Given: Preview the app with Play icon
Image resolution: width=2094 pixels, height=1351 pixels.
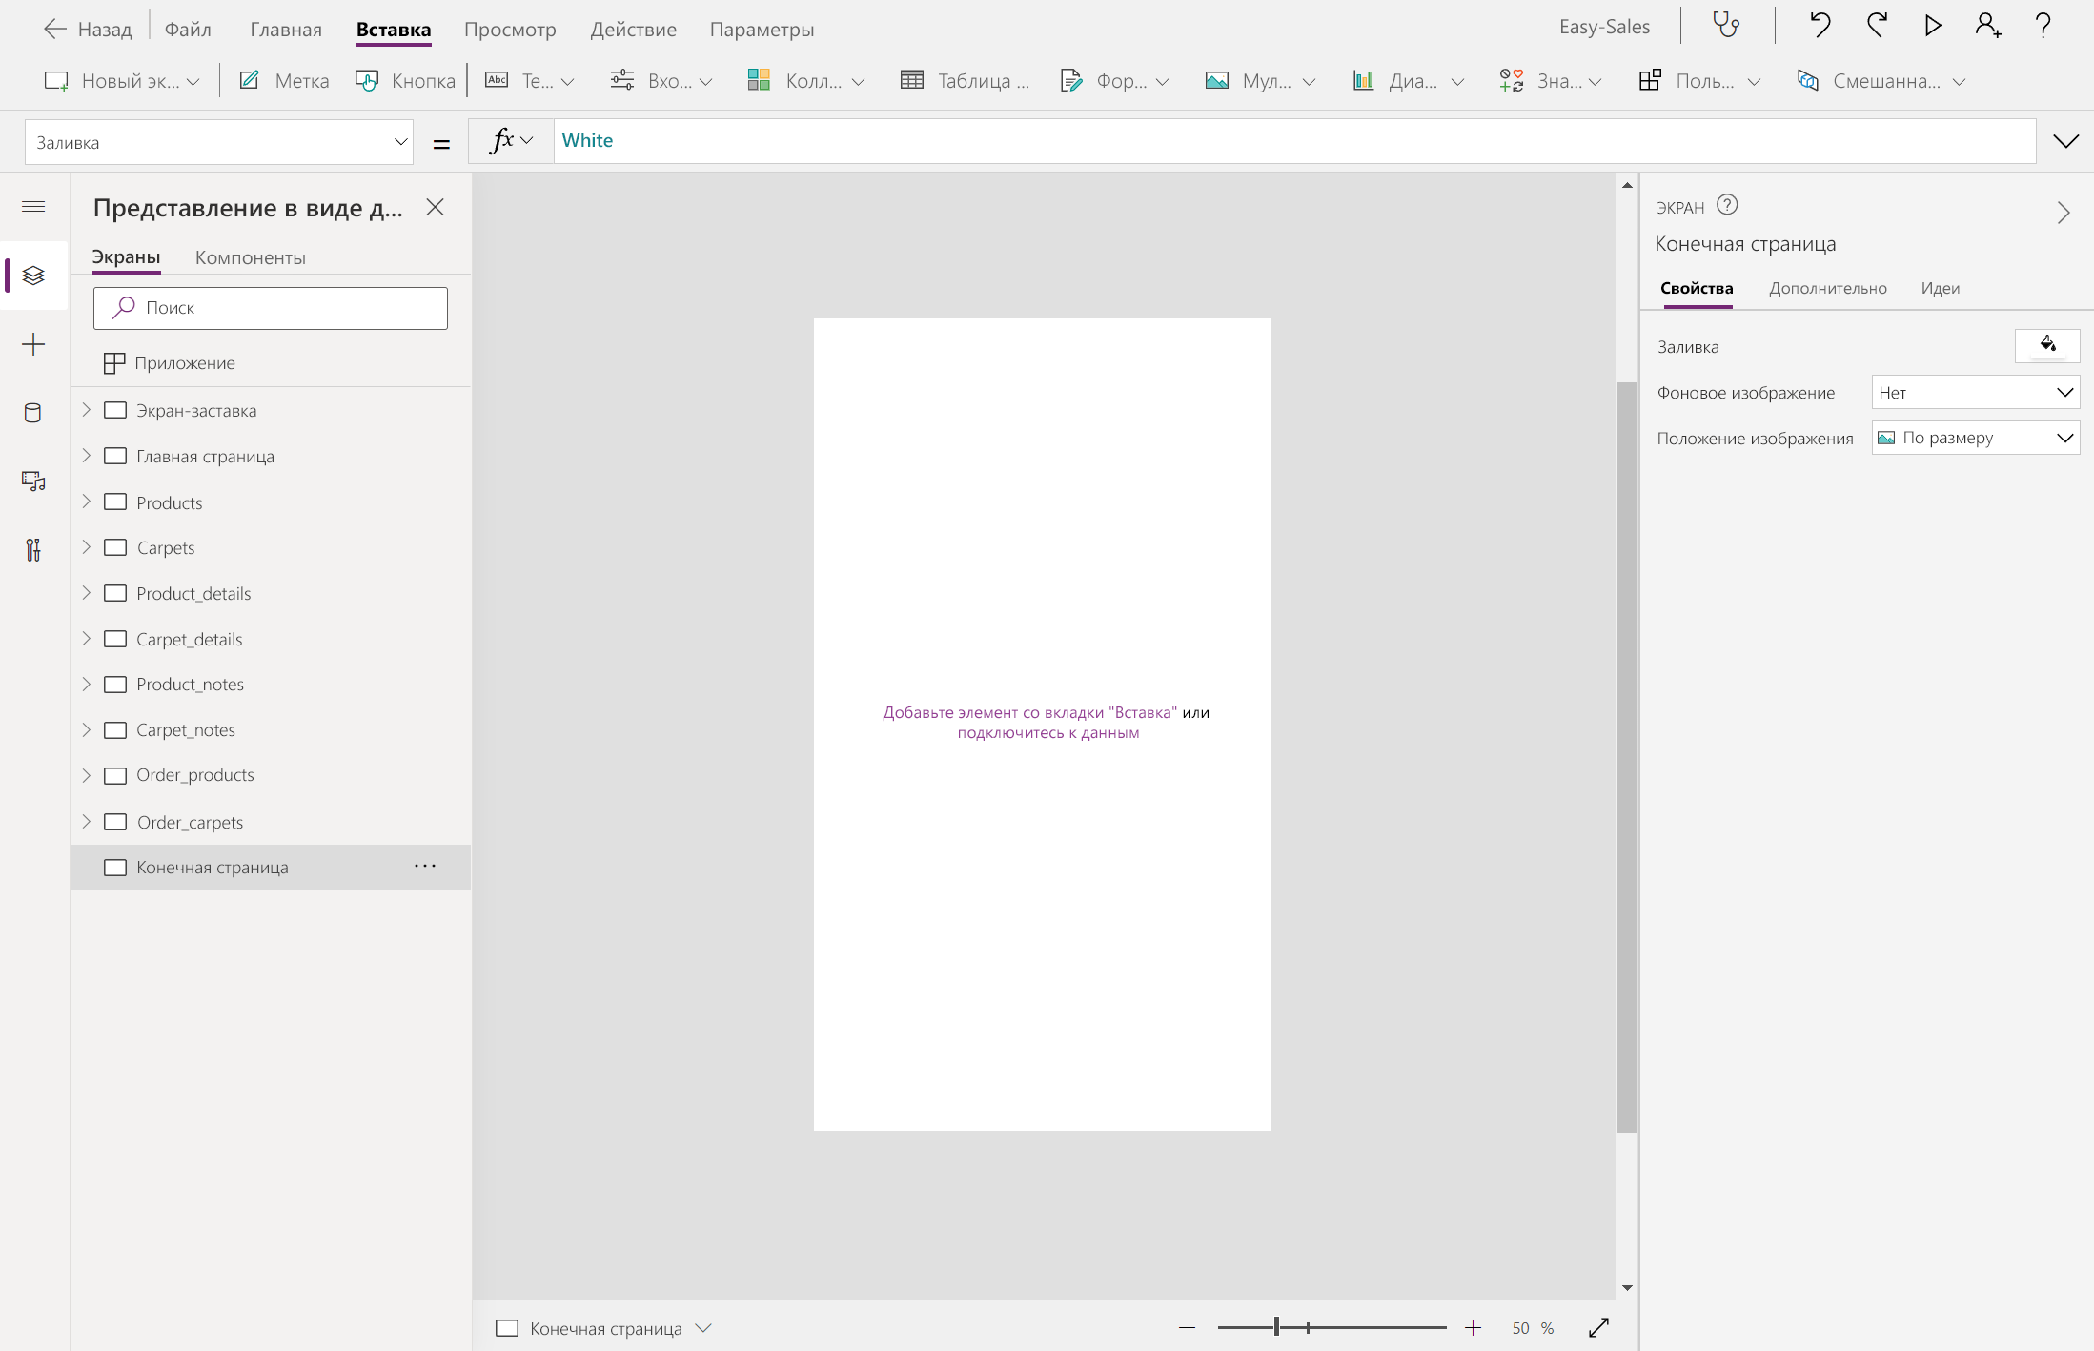Looking at the screenshot, I should coord(1933,26).
